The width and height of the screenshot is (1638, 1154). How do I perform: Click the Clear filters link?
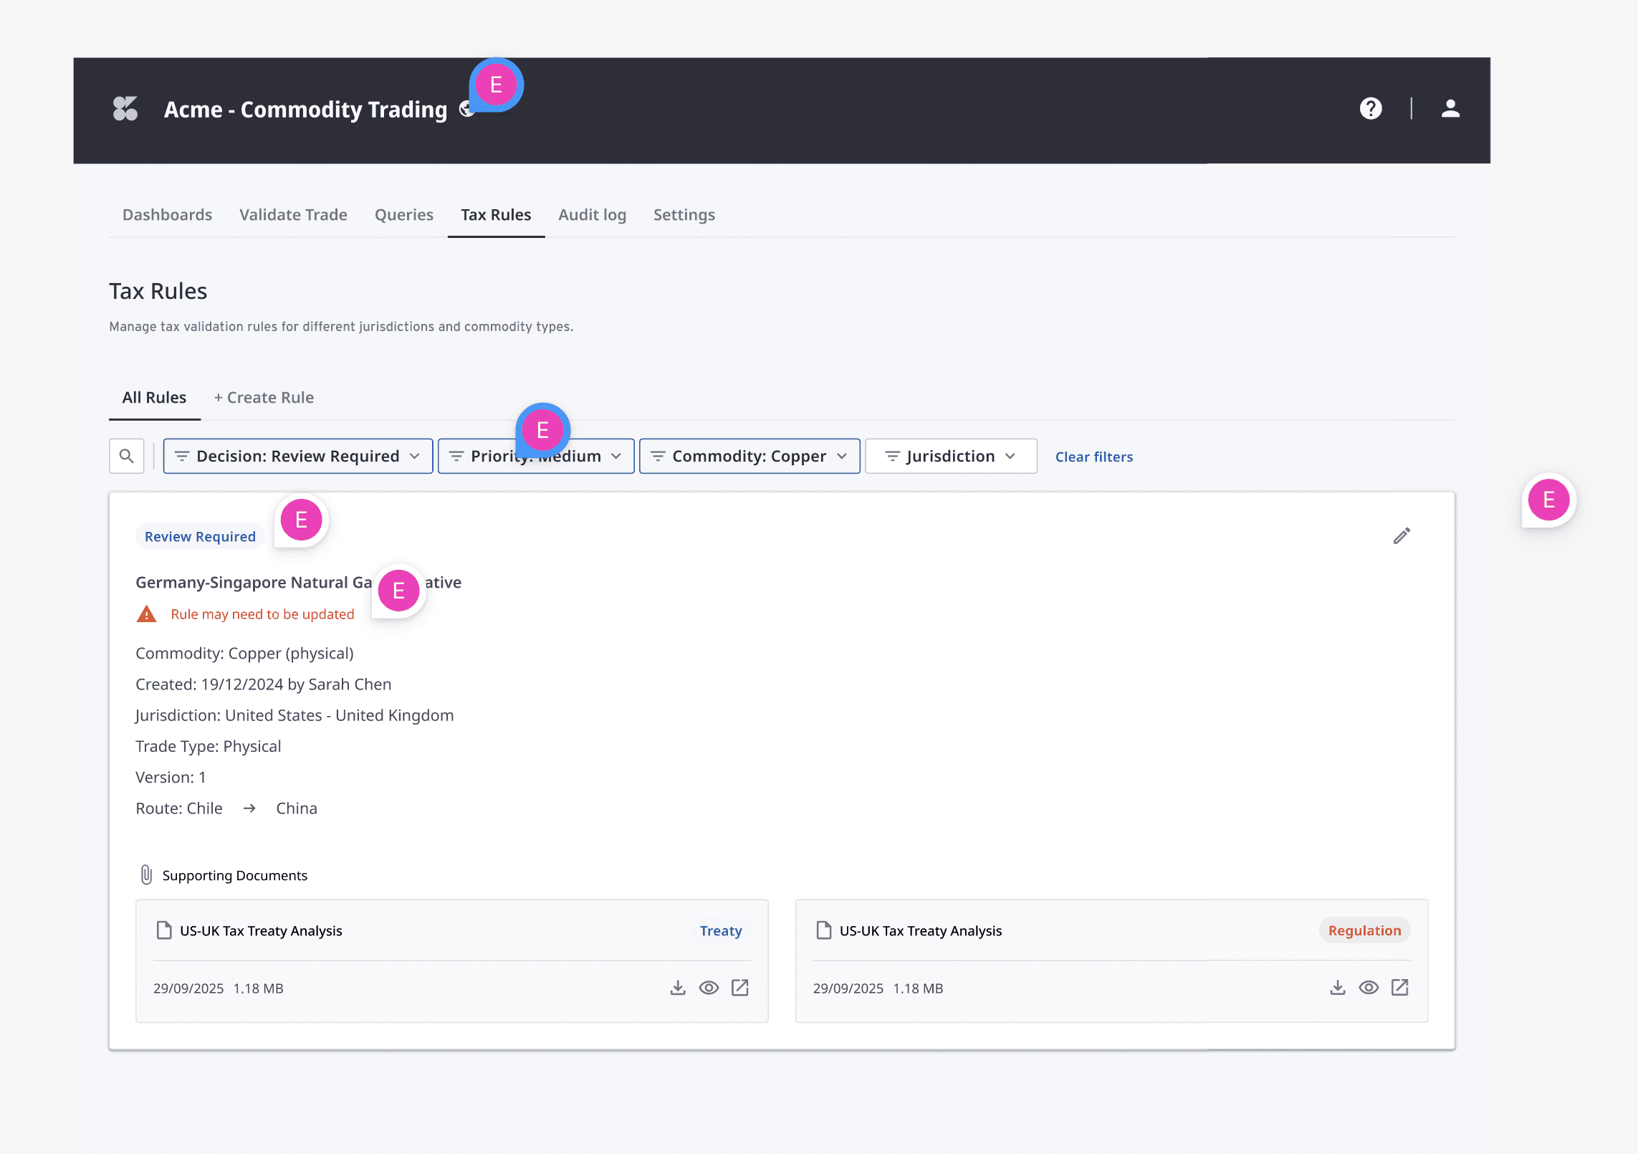tap(1093, 457)
